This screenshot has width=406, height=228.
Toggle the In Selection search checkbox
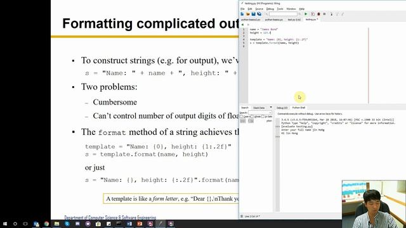point(263,117)
